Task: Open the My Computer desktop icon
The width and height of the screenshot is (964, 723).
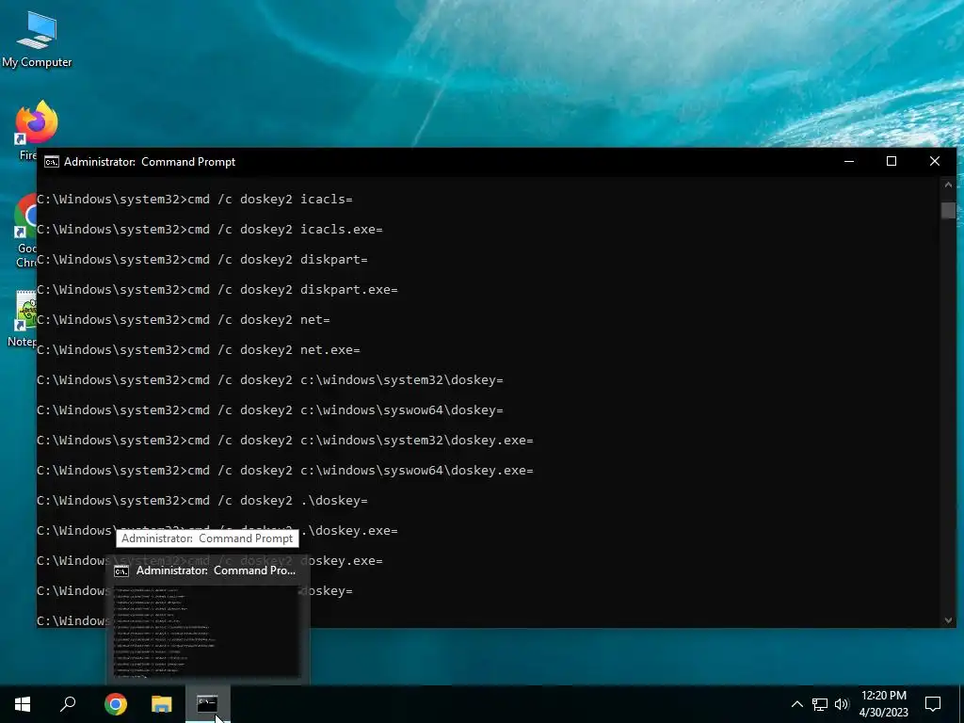Action: (x=37, y=40)
